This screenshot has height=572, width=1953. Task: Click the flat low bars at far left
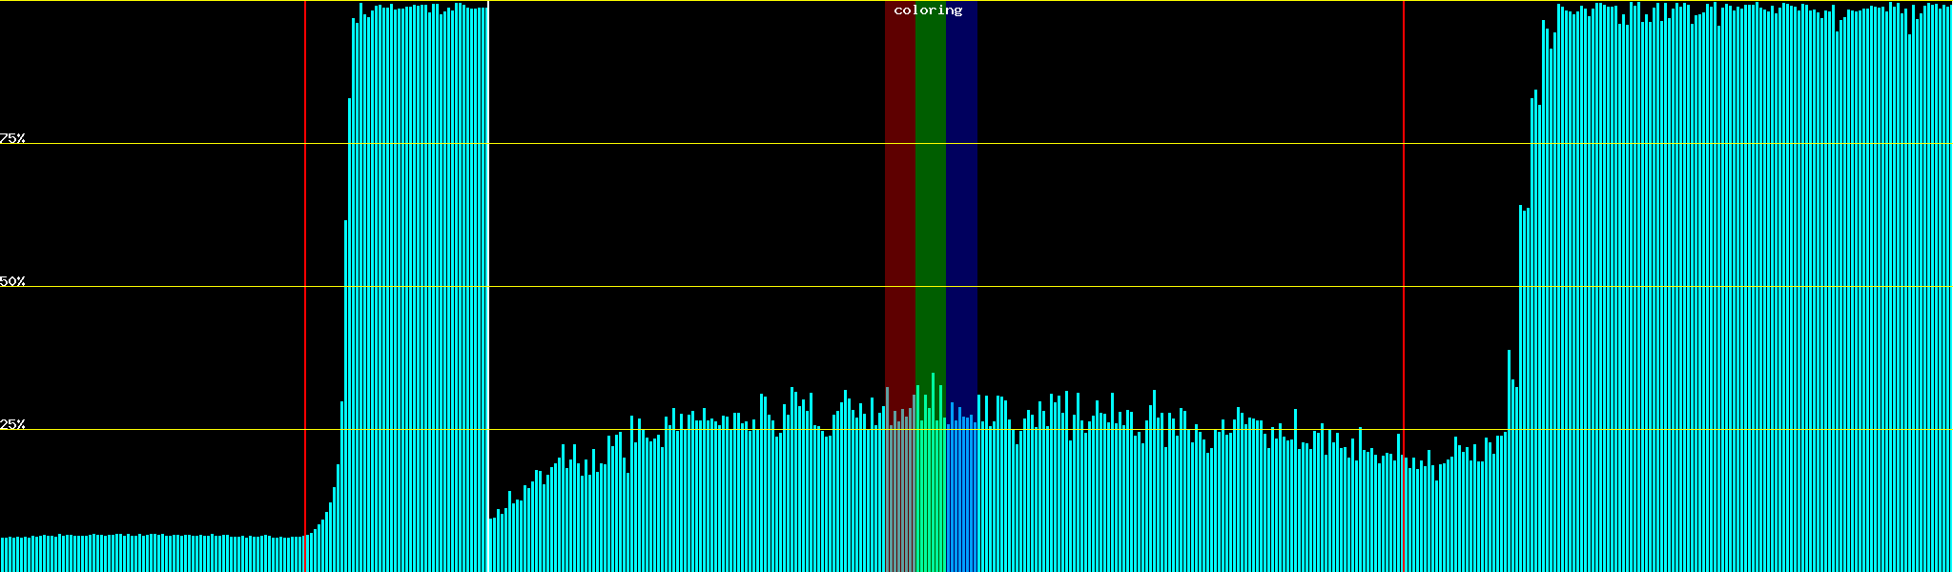tap(143, 553)
